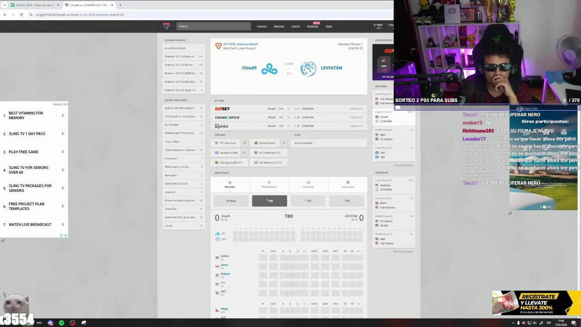Select the Economy stats tab
This screenshot has width=581, height=327.
[308, 184]
